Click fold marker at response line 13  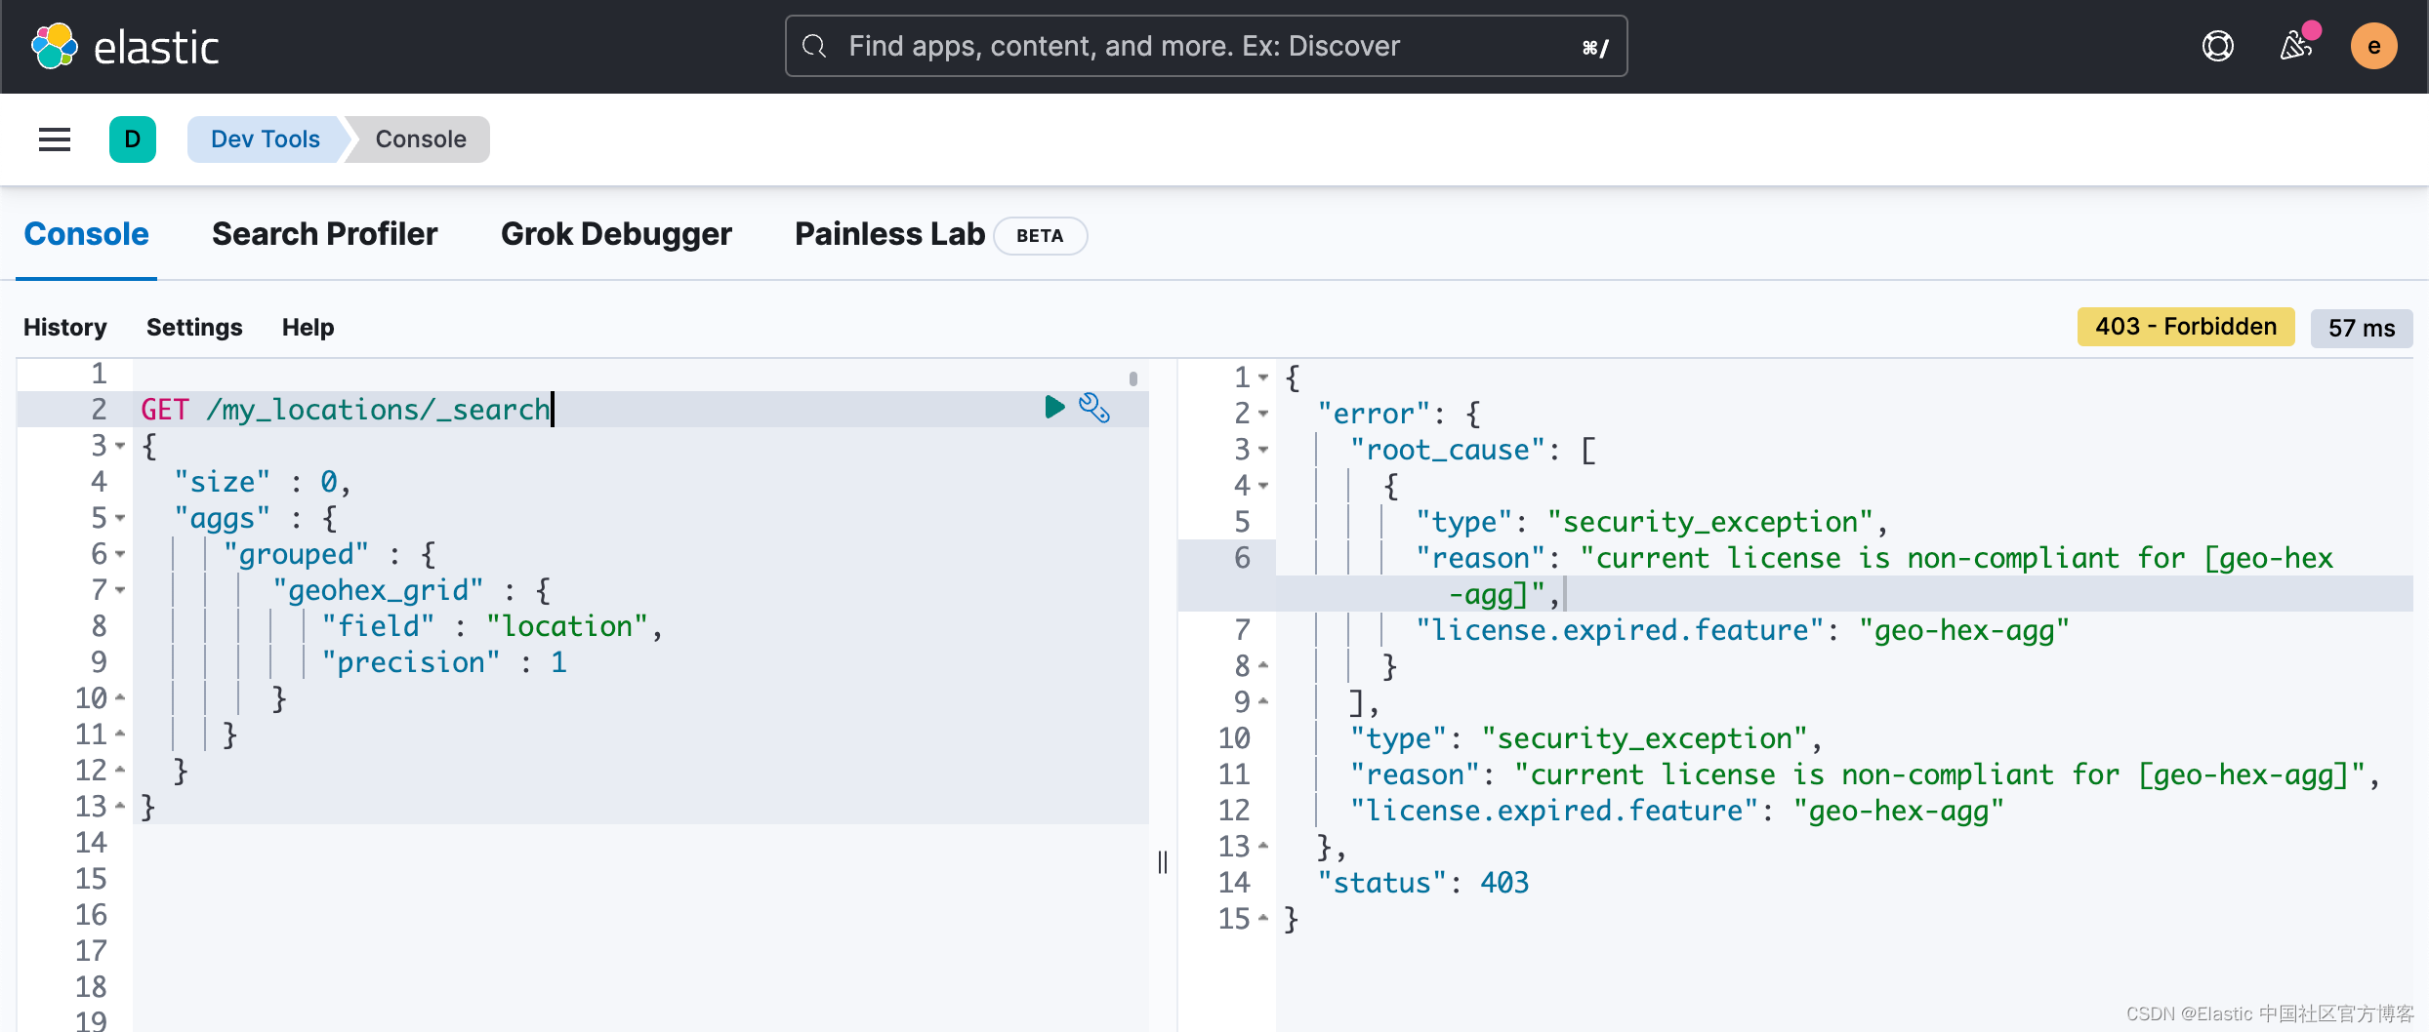(x=1263, y=846)
